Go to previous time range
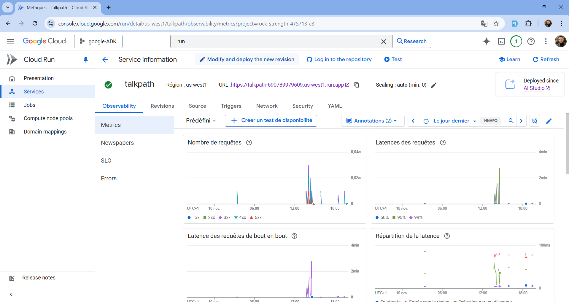Viewport: 569px width, 302px height. coord(413,121)
